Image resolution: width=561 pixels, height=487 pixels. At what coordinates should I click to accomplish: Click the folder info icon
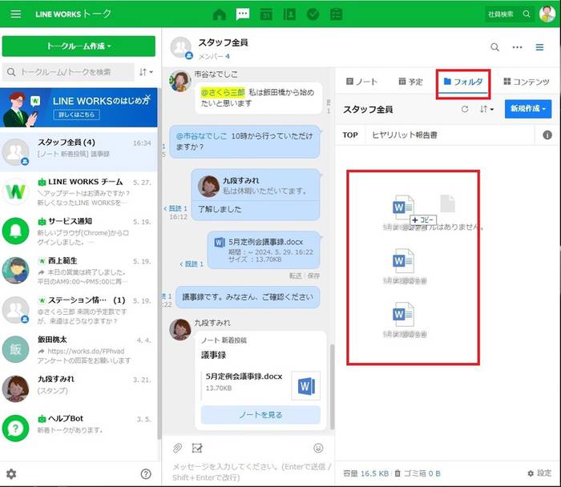547,135
